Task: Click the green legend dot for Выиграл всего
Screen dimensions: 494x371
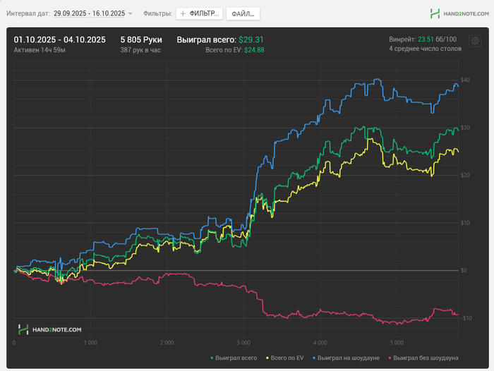Action: [x=212, y=358]
